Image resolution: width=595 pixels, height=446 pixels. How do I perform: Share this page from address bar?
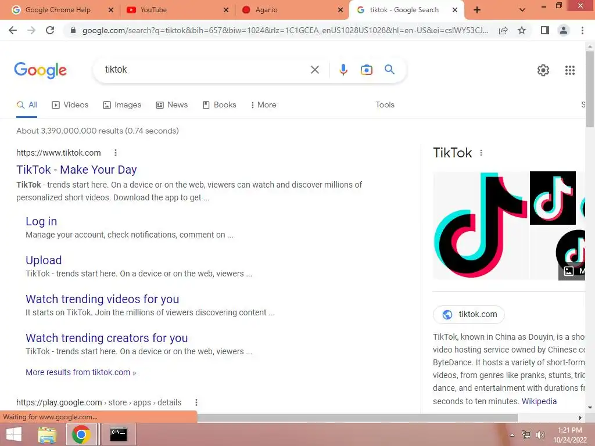pos(503,30)
